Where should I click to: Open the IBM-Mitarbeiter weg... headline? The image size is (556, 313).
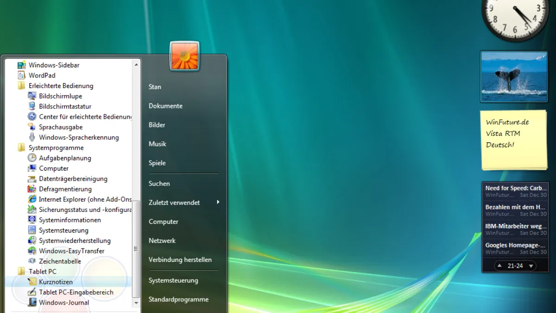point(516,226)
